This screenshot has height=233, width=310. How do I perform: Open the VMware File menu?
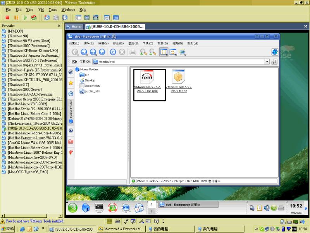[8, 10]
